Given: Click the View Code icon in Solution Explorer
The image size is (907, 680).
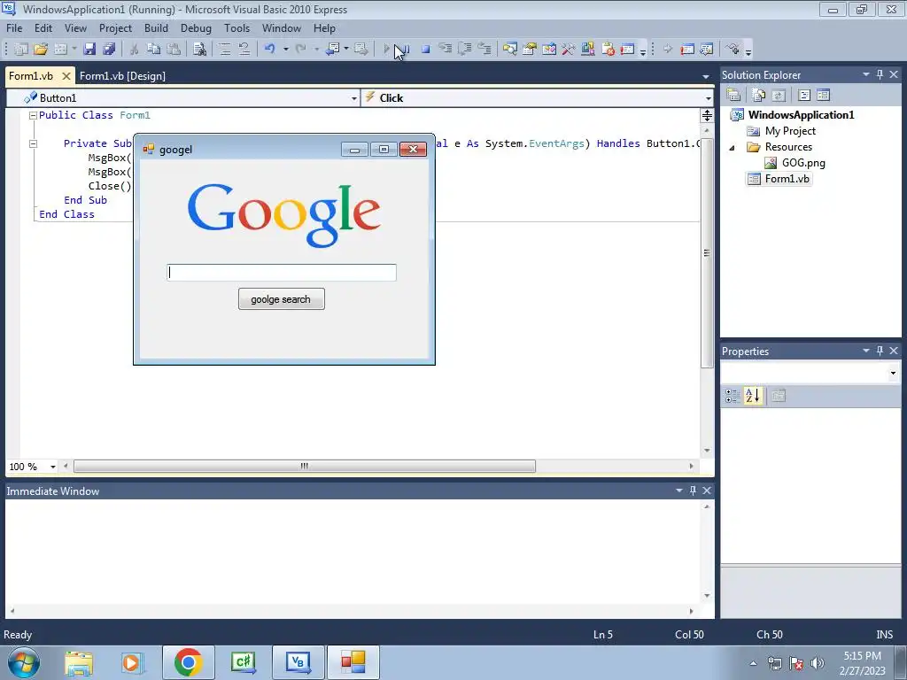Looking at the screenshot, I should tap(804, 95).
